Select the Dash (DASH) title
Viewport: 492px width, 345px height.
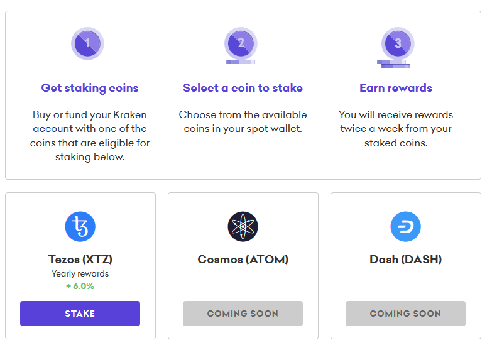pyautogui.click(x=406, y=260)
